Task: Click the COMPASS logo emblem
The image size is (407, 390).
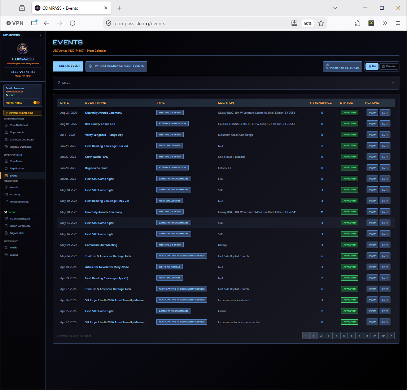Action: click(x=23, y=49)
